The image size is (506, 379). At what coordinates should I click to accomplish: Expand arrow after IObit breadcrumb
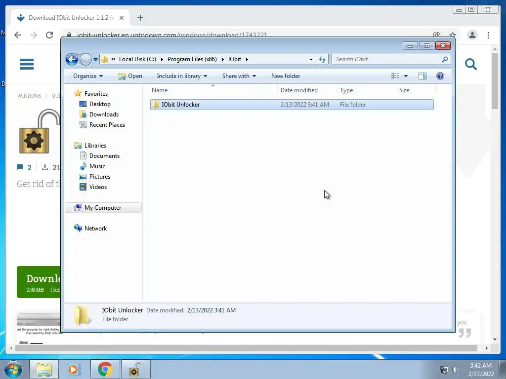(x=247, y=59)
